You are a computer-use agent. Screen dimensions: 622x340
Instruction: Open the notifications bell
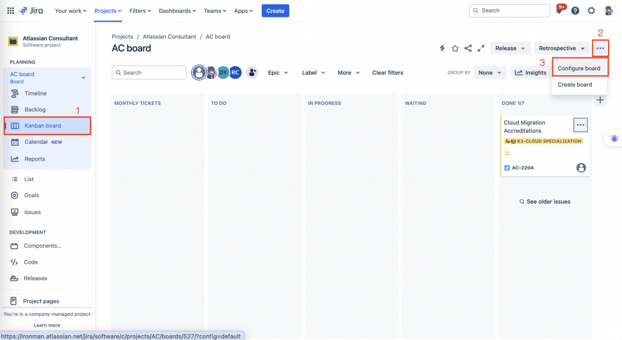pos(559,11)
